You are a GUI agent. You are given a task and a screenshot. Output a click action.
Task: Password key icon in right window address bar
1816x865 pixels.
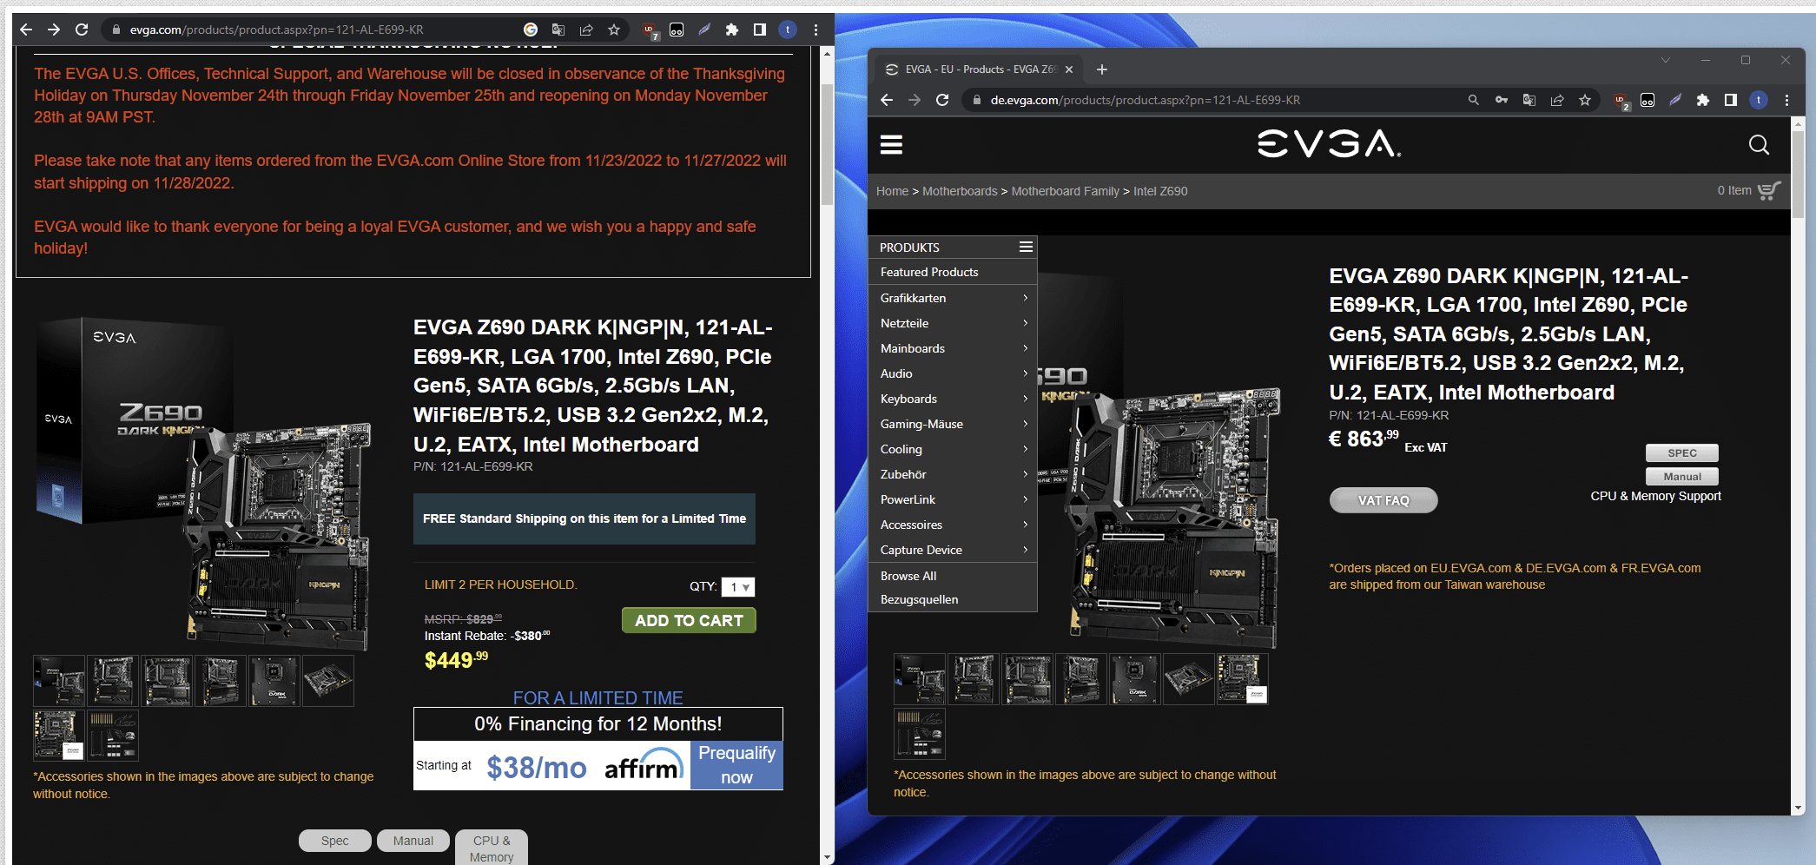click(1502, 100)
